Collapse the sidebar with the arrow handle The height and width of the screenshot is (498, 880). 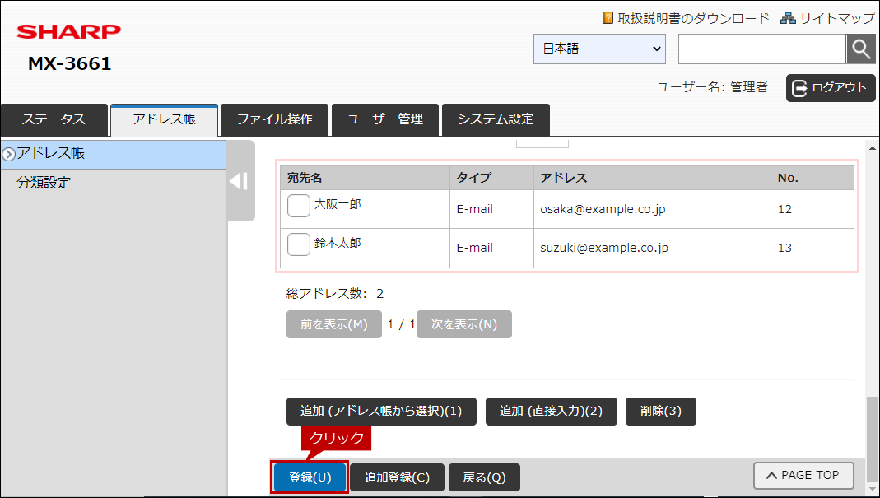(x=240, y=181)
